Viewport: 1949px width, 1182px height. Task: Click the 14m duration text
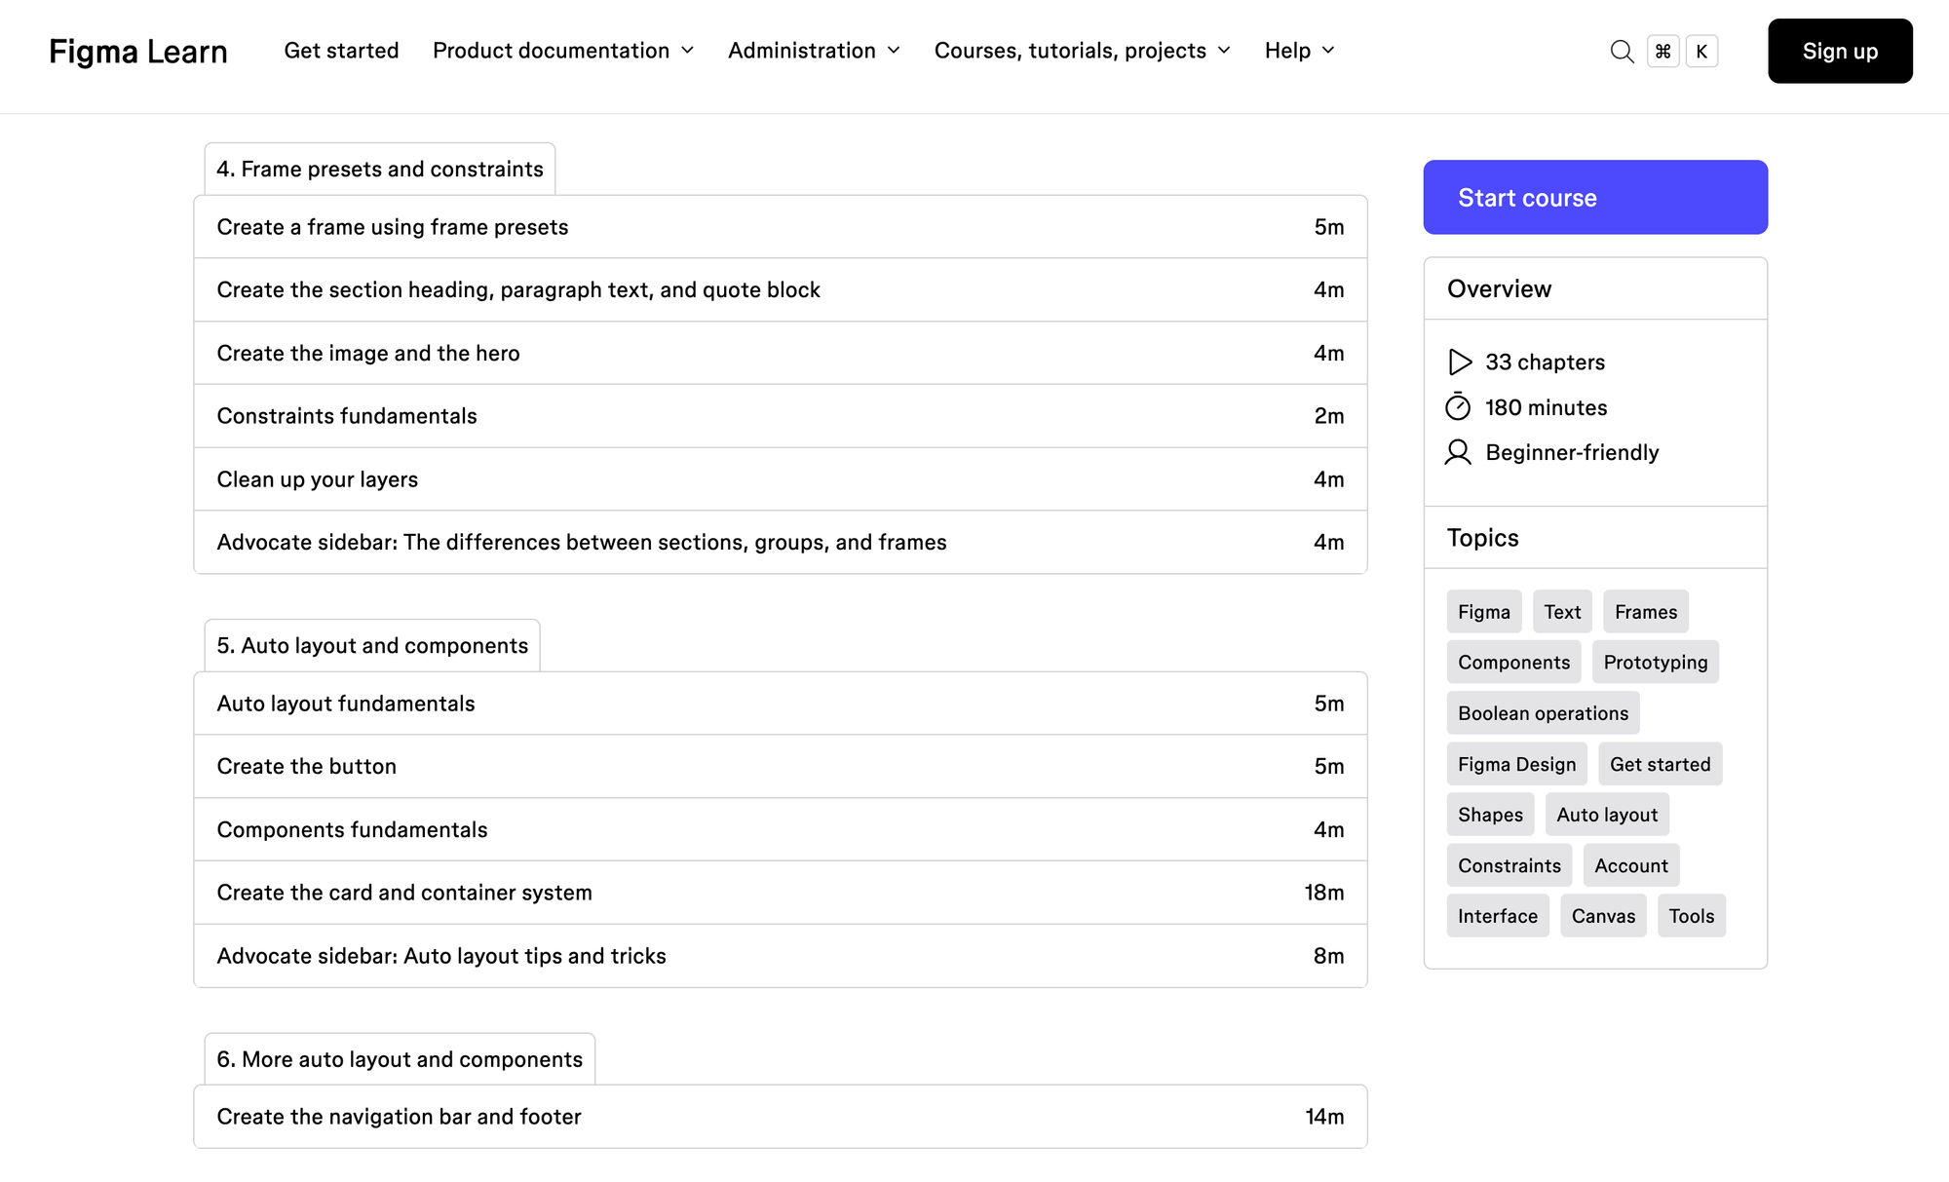[x=1324, y=1117]
